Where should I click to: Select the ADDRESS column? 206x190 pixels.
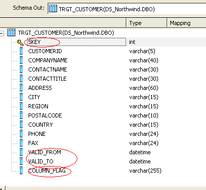40,88
